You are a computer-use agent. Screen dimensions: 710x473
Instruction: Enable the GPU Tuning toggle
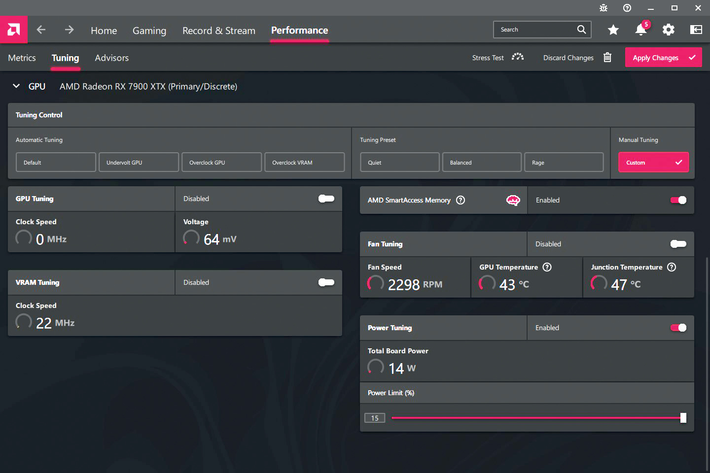[326, 199]
